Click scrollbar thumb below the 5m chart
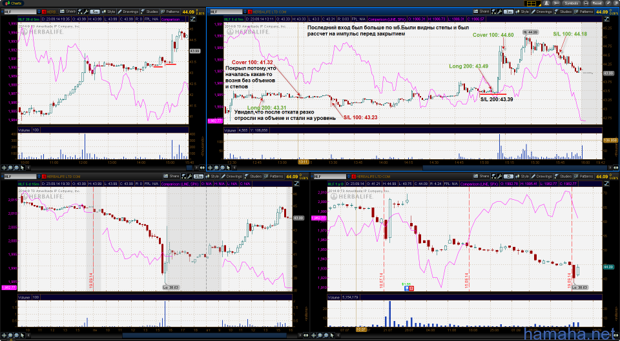Viewport: 620px width, 341px height. pos(189,168)
